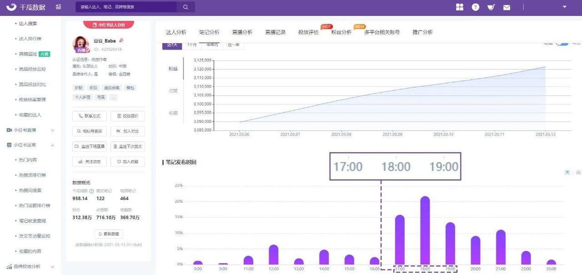Collapse the 小红书运营 sidebar section
This screenshot has width=582, height=275.
52,145
